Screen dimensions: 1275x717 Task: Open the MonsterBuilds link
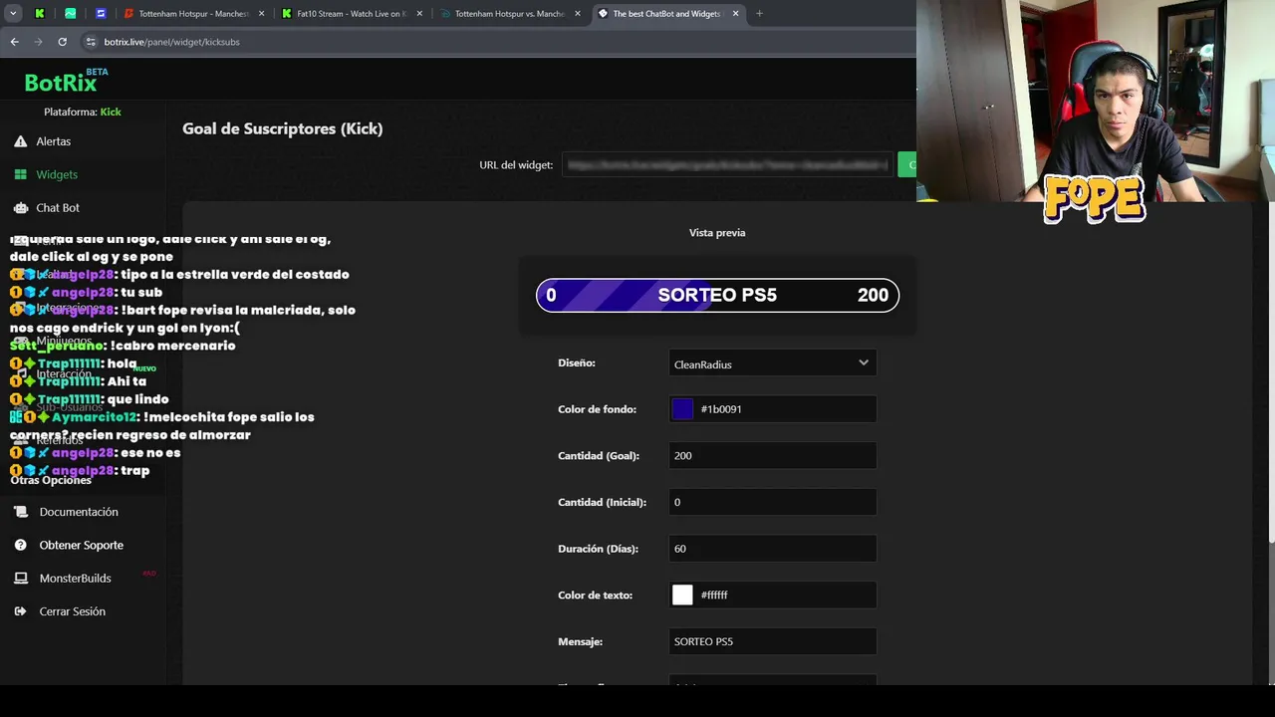pos(75,578)
